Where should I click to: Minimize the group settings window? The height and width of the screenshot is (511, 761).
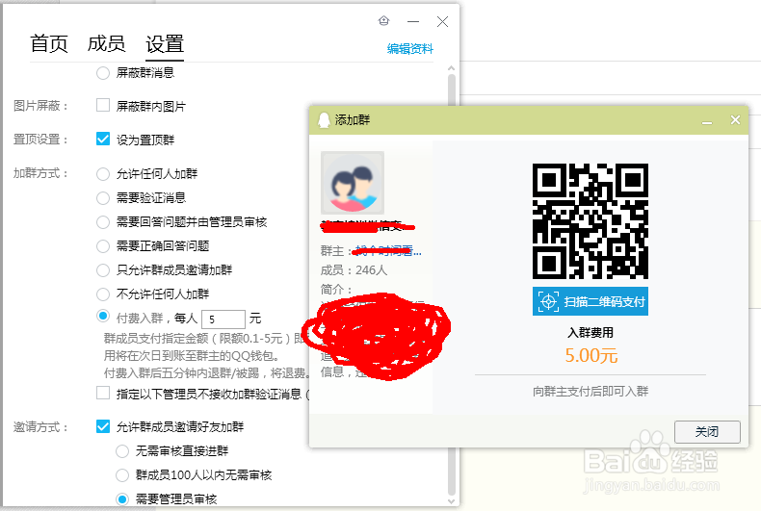[x=413, y=21]
